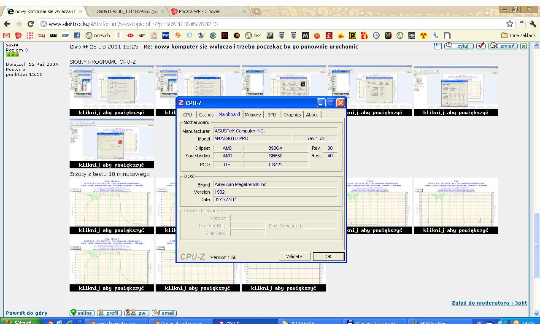Open the eBay bookmark
This screenshot has height=324, width=540.
pos(142,35)
